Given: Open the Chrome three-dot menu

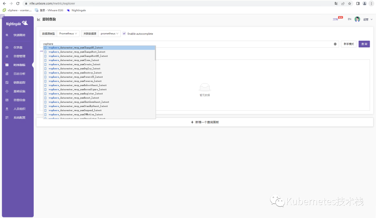Looking at the screenshot, I should click(x=371, y=3).
